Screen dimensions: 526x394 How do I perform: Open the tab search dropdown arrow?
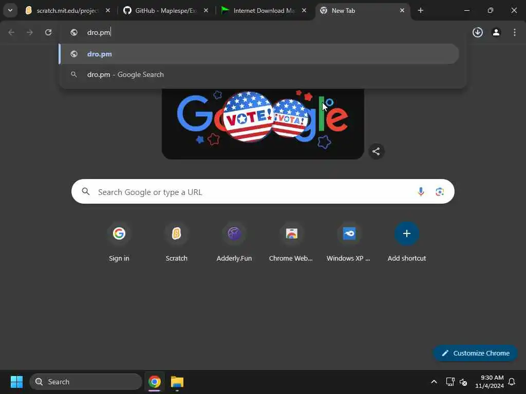click(10, 10)
